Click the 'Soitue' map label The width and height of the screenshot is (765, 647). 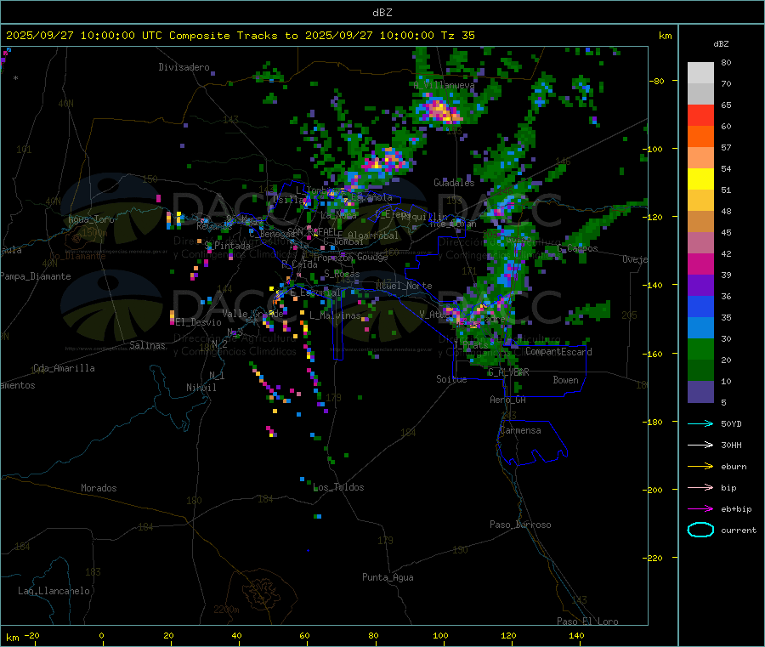point(451,379)
